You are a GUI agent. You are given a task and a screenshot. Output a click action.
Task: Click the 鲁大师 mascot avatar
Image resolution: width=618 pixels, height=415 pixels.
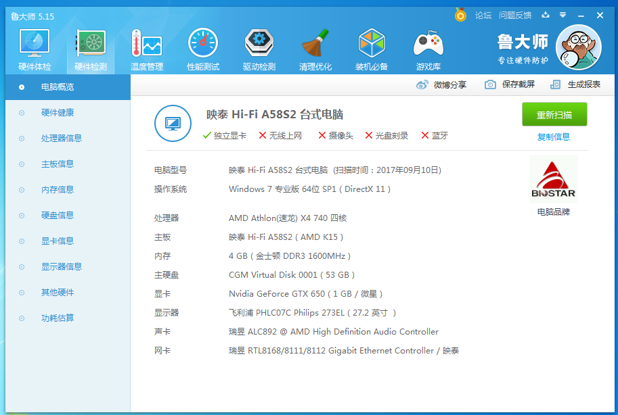click(x=579, y=47)
